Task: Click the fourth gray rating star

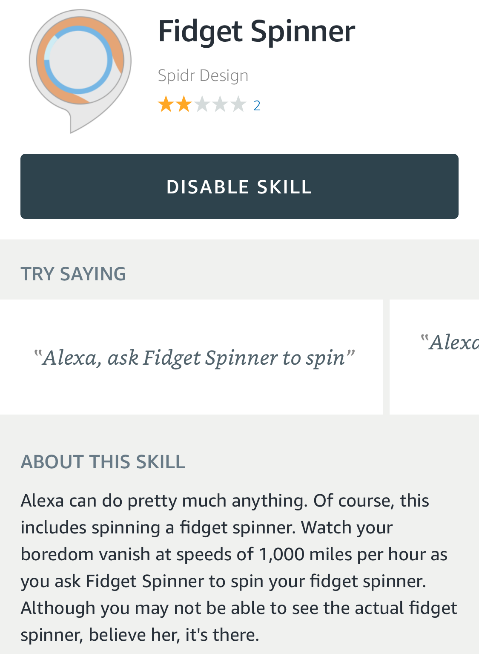Action: tap(220, 104)
